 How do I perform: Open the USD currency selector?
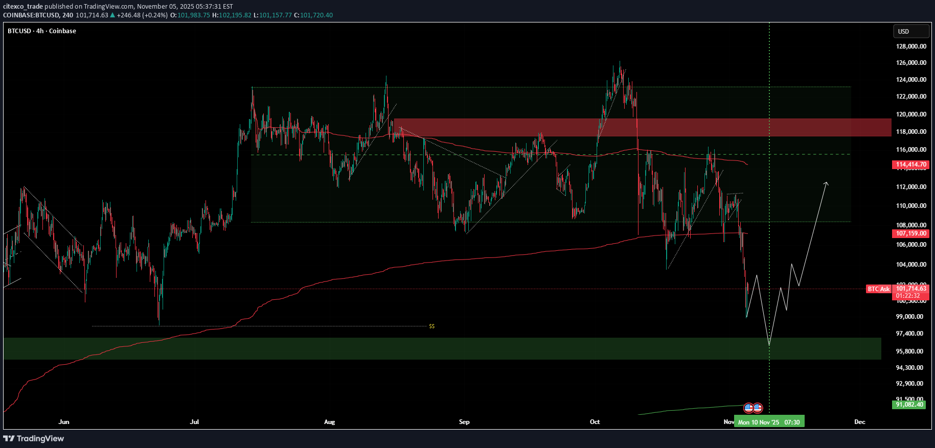tap(910, 31)
